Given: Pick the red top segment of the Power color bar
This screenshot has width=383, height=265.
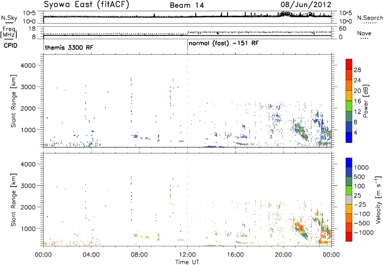Looking at the screenshot, I should (349, 64).
